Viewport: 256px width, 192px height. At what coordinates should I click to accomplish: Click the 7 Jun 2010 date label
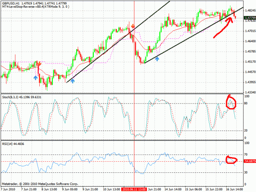8,190
